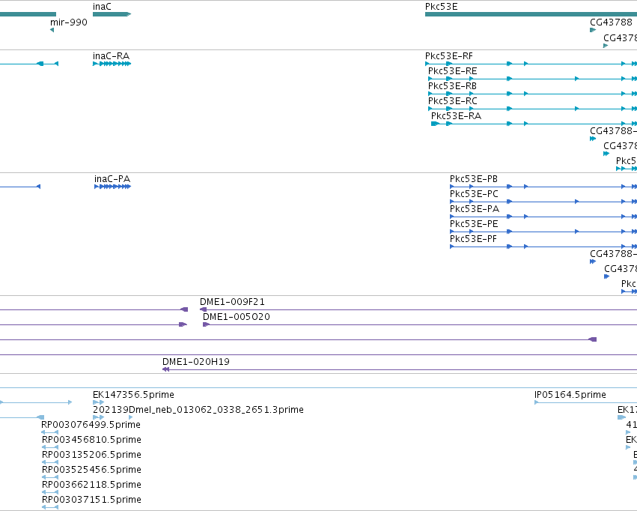Click the small arrow below CG43788 gene
This screenshot has height=511, width=637.
coord(593,30)
